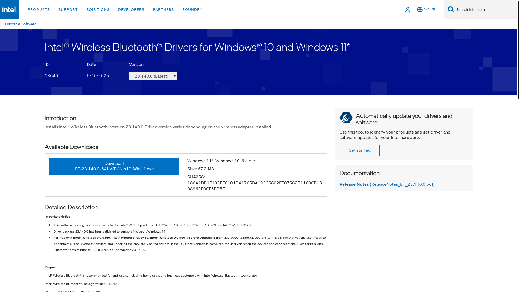
Task: Open the Foundry menu
Action: (192, 9)
